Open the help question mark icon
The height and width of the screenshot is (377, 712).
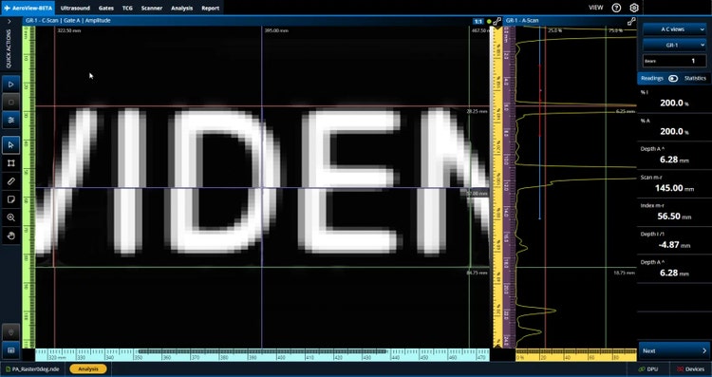coord(616,8)
